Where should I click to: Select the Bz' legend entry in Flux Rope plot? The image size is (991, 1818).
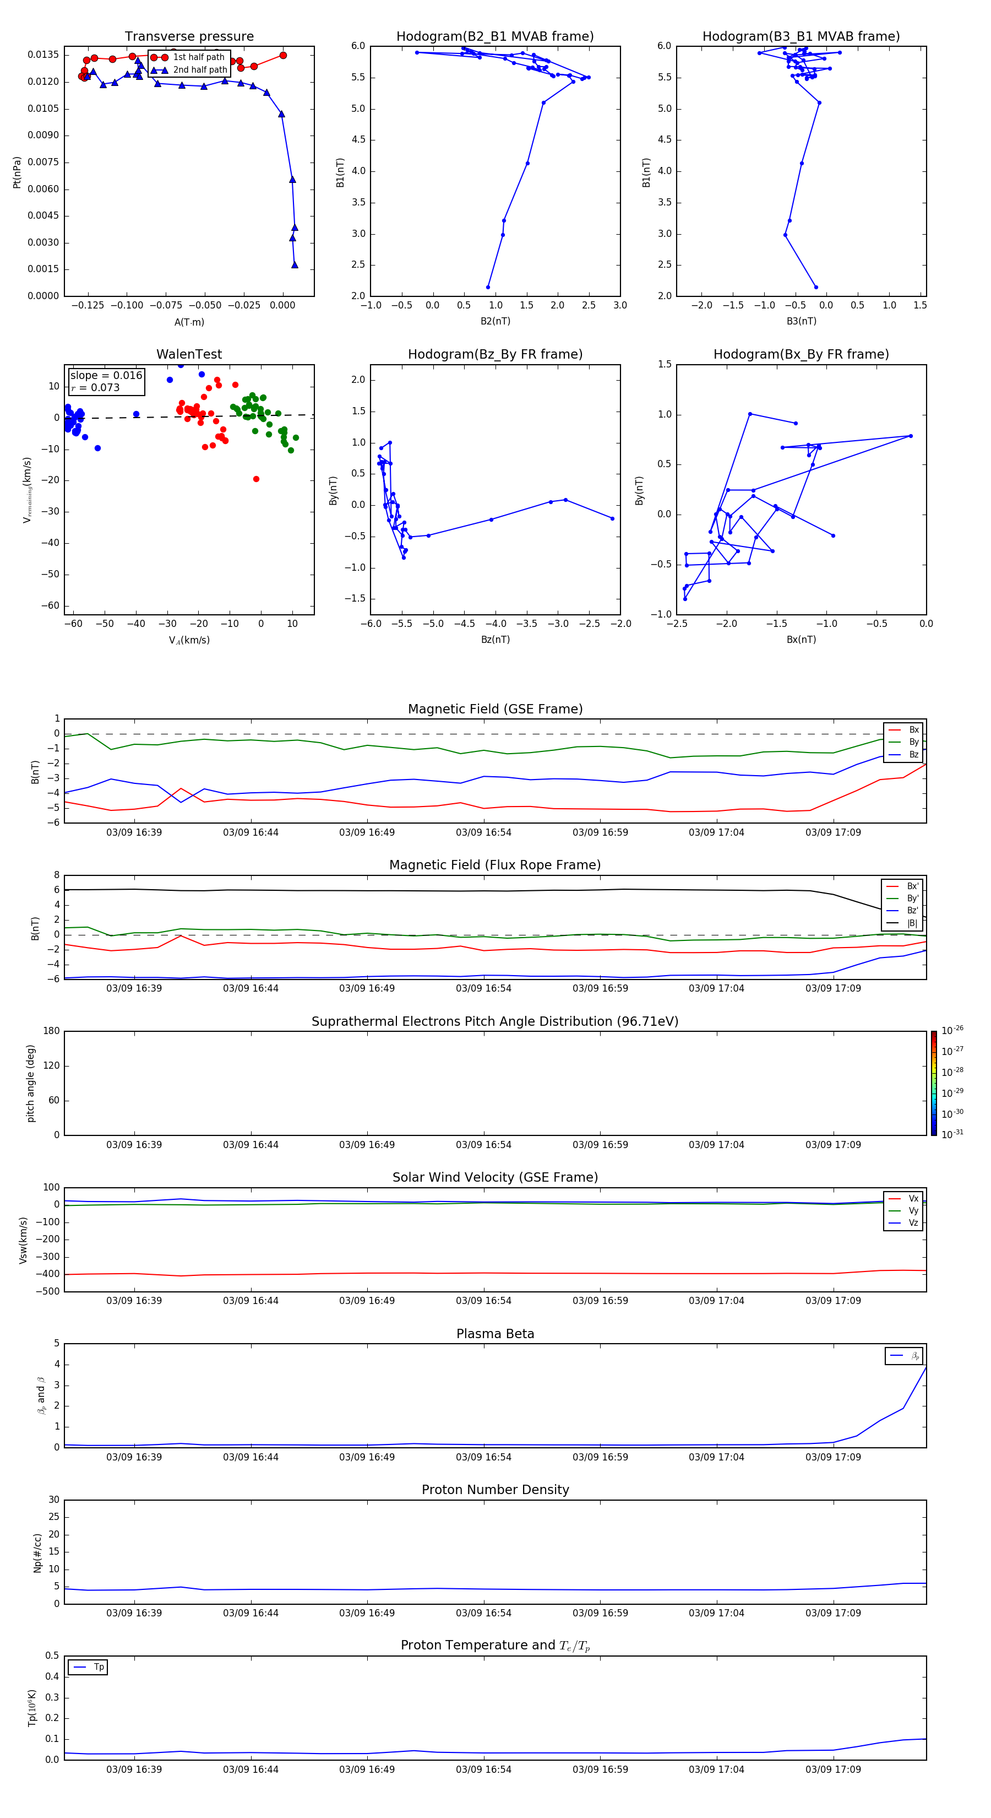tap(902, 911)
